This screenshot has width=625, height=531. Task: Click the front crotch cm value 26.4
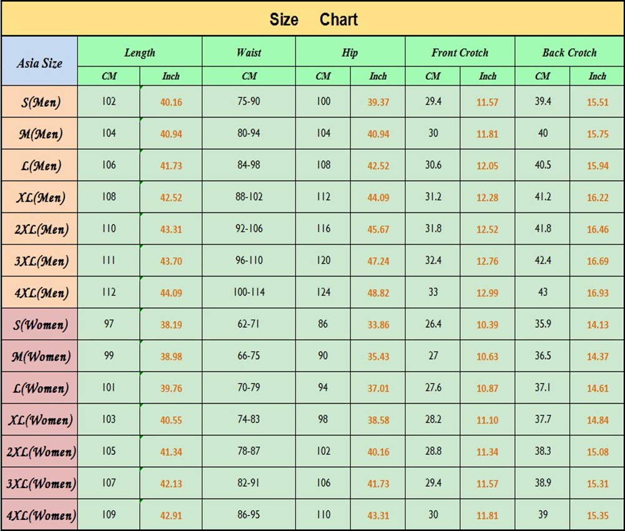(433, 324)
